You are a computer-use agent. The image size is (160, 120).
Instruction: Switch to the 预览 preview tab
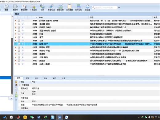point(27,78)
